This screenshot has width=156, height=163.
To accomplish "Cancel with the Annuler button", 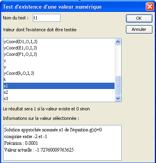I will (x=139, y=29).
